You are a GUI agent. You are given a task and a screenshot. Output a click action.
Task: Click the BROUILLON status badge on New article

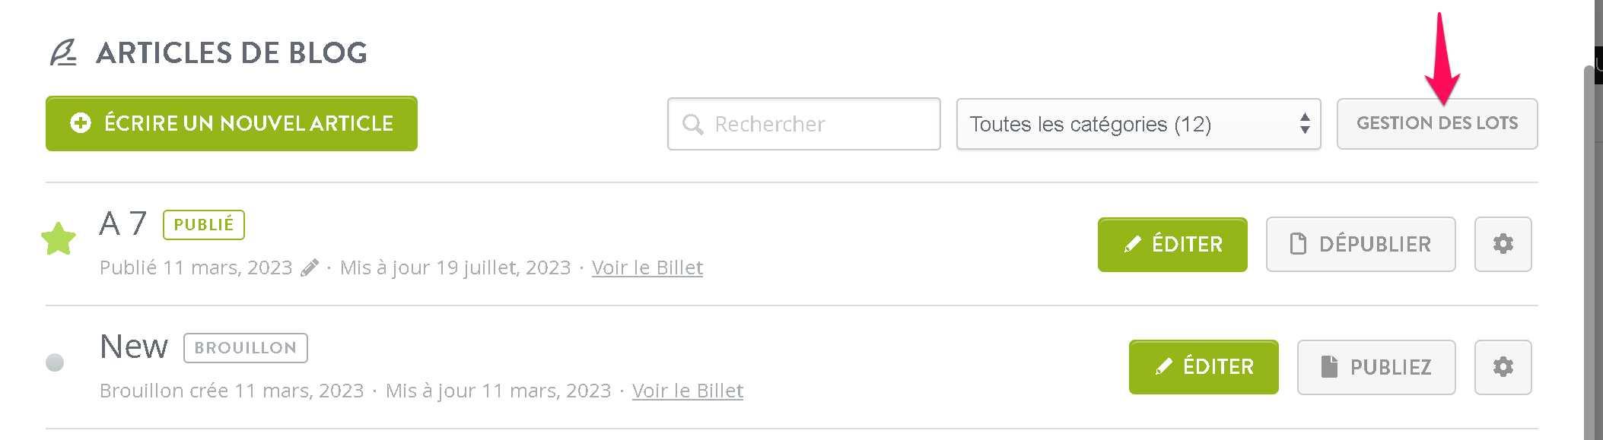(245, 348)
